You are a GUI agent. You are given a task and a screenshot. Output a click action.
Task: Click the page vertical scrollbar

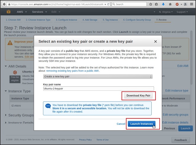[191, 57]
